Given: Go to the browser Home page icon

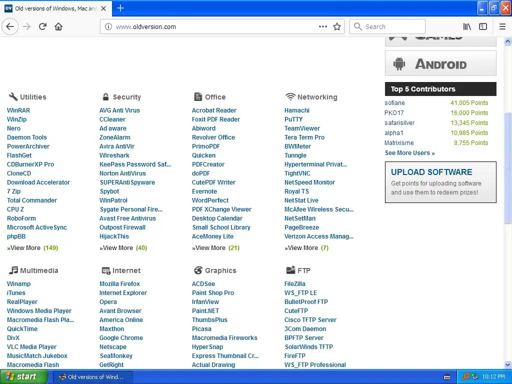Looking at the screenshot, I should pyautogui.click(x=58, y=26).
